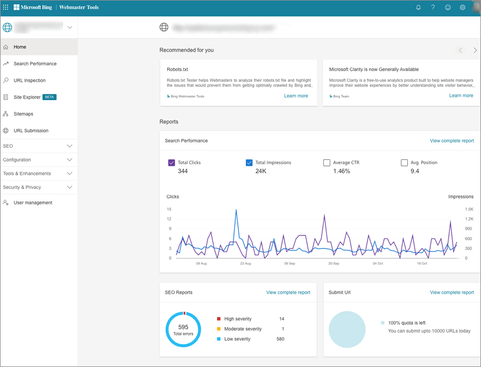
Task: Click the 100% quota light blue swatch
Action: coord(383,323)
